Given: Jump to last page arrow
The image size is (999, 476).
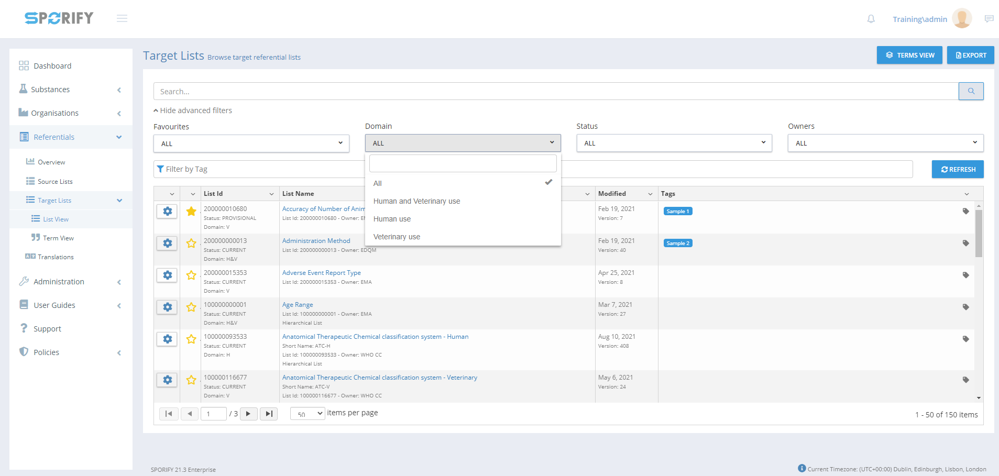Looking at the screenshot, I should [x=269, y=414].
